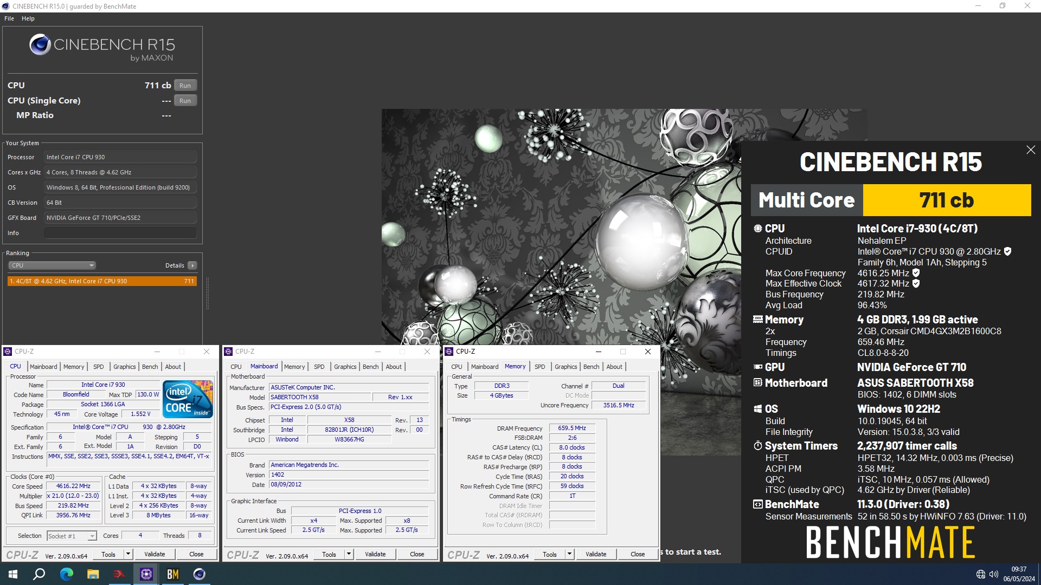
Task: Click the BenchMate logo banner
Action: pos(890,543)
